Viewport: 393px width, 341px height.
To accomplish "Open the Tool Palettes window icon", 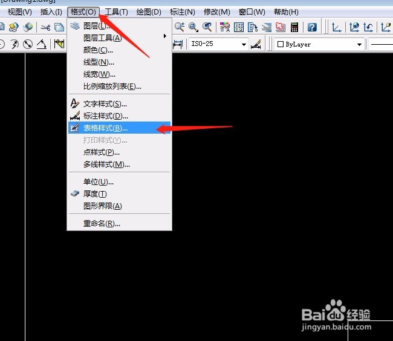I will coord(253,27).
